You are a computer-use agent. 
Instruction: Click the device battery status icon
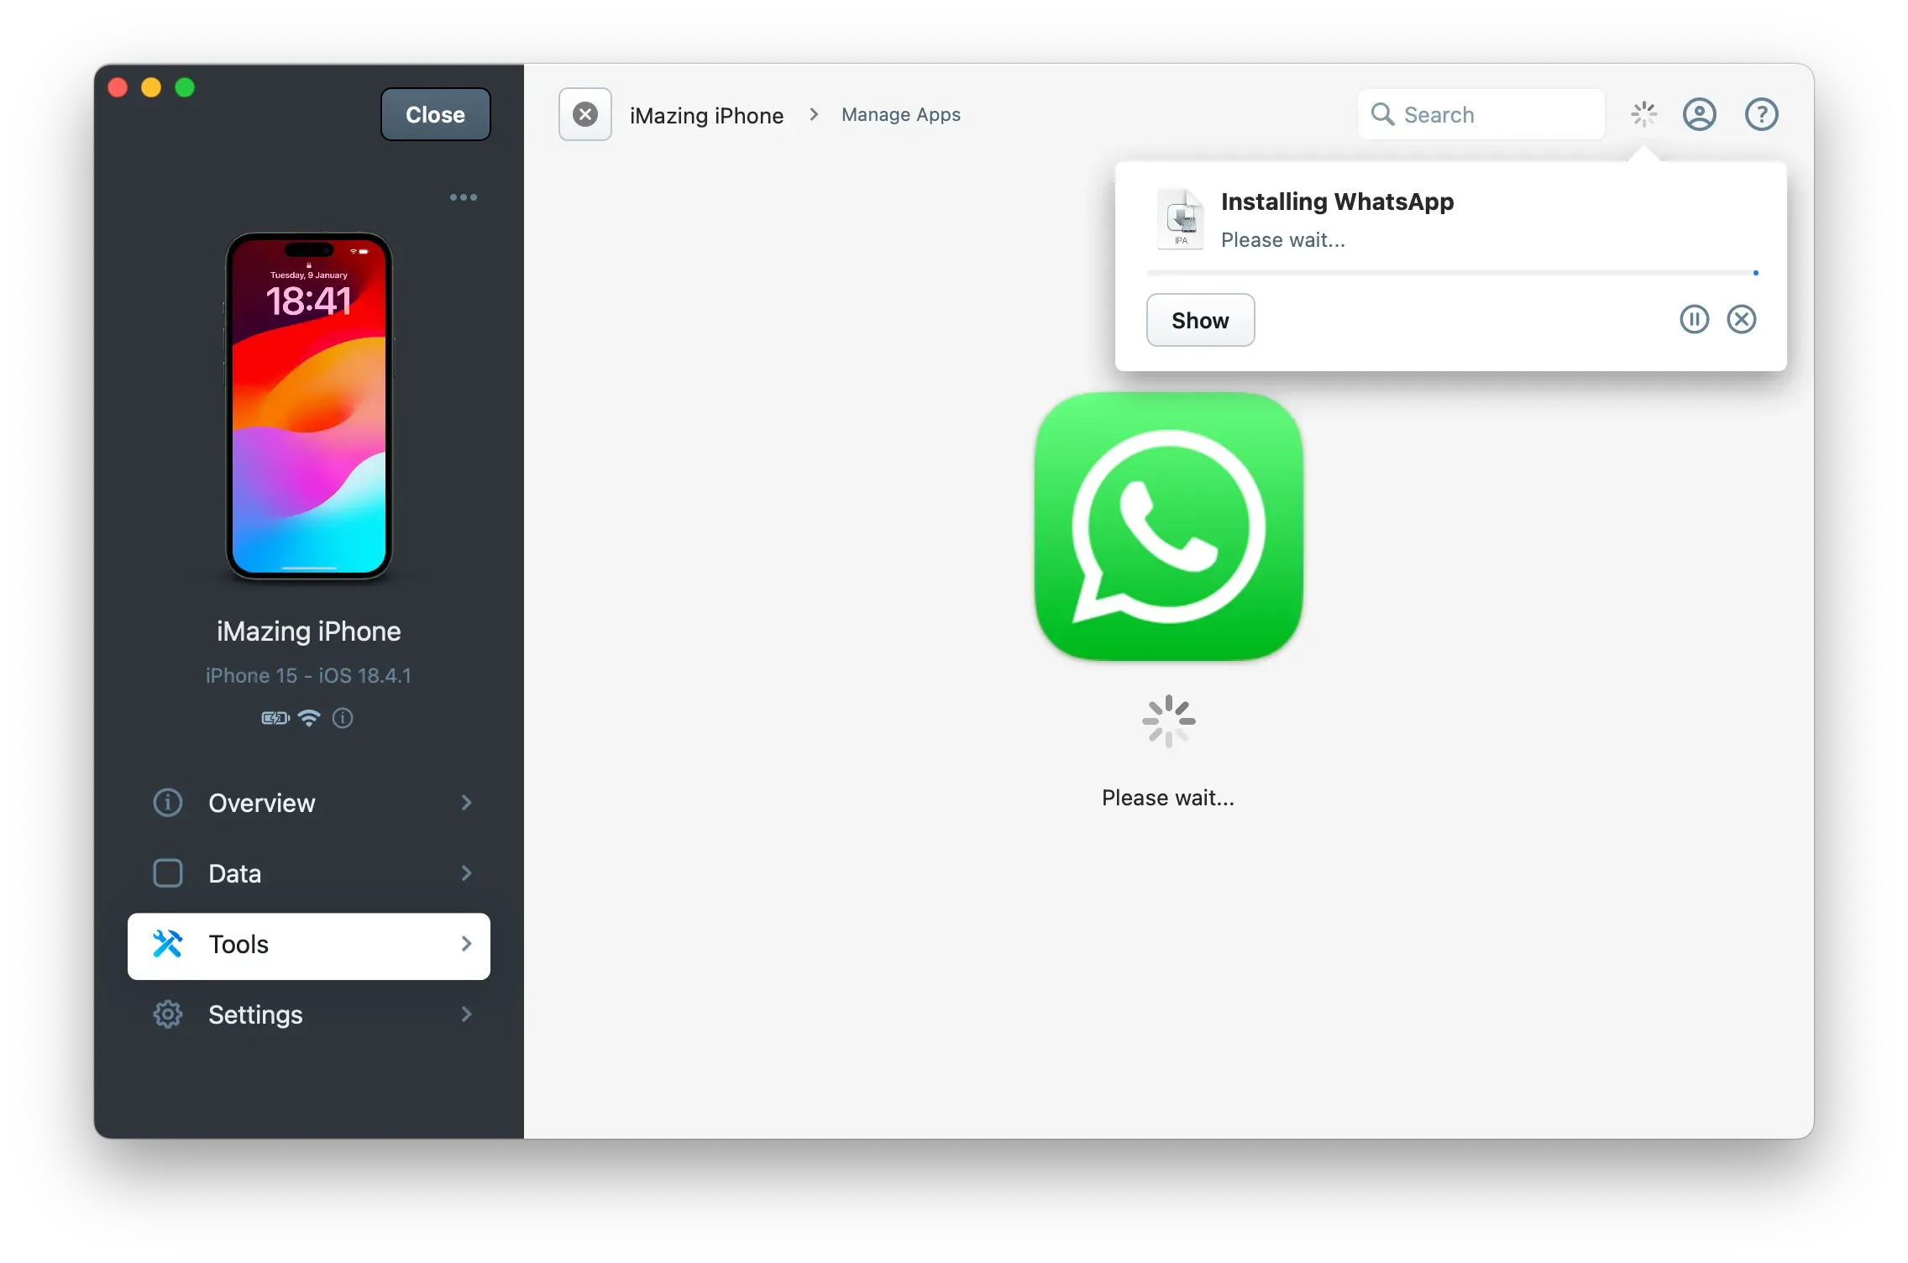[274, 718]
